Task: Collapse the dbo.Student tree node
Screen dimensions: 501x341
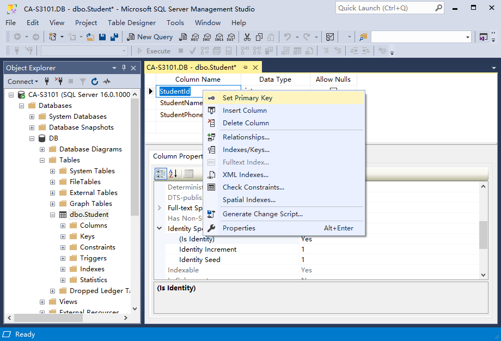Action: [x=53, y=215]
